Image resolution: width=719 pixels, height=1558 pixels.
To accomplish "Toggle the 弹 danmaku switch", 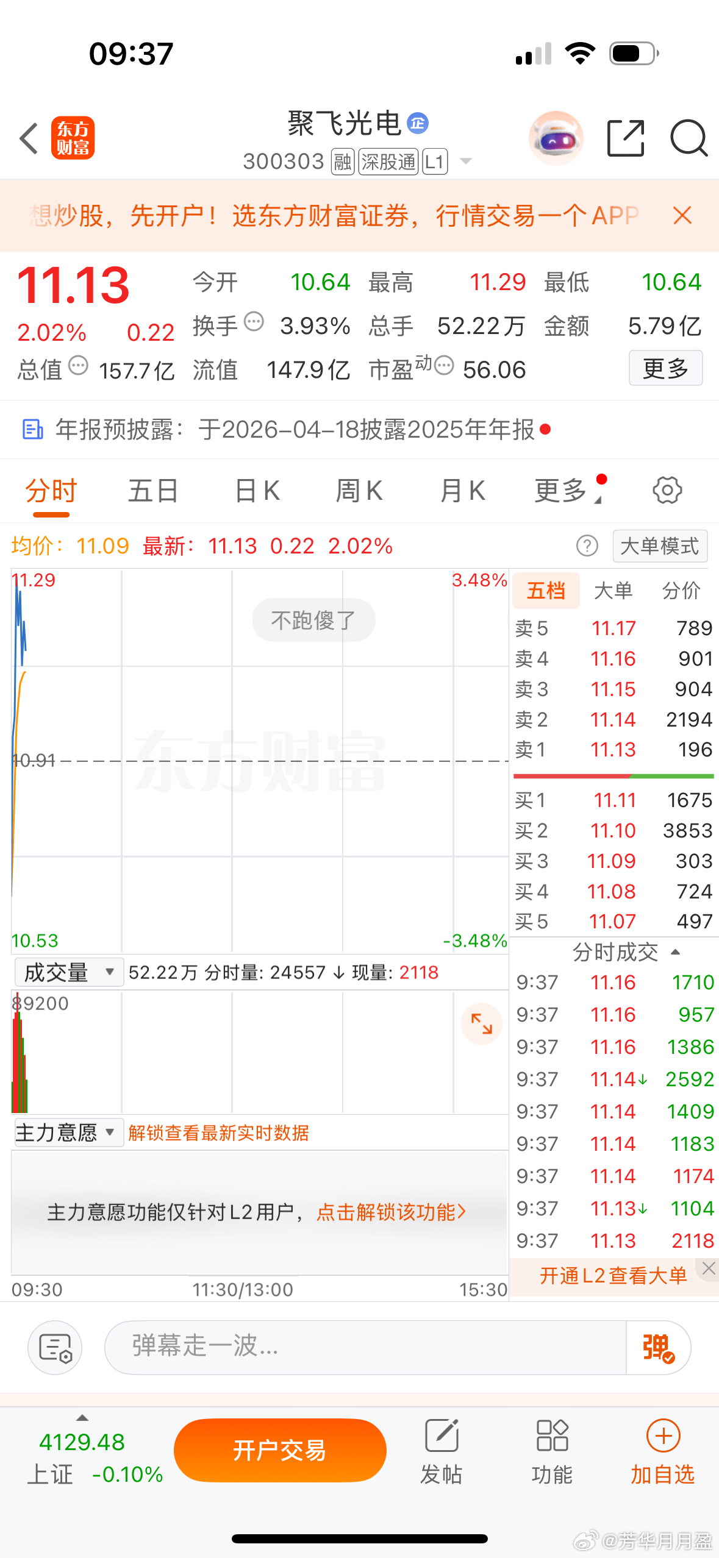I will pyautogui.click(x=658, y=1347).
